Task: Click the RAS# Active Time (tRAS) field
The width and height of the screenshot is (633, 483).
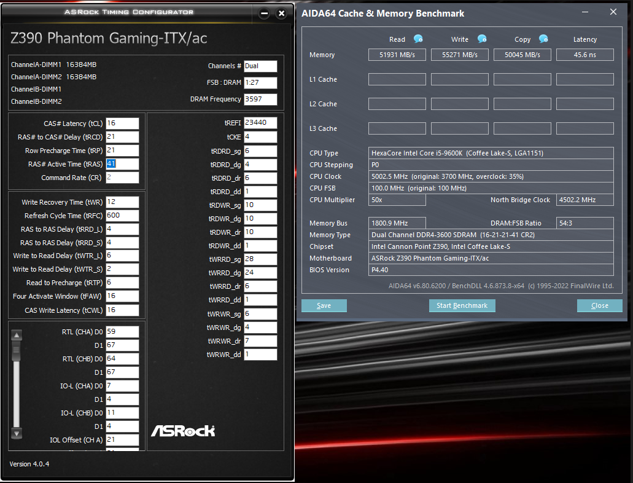Action: pos(122,163)
